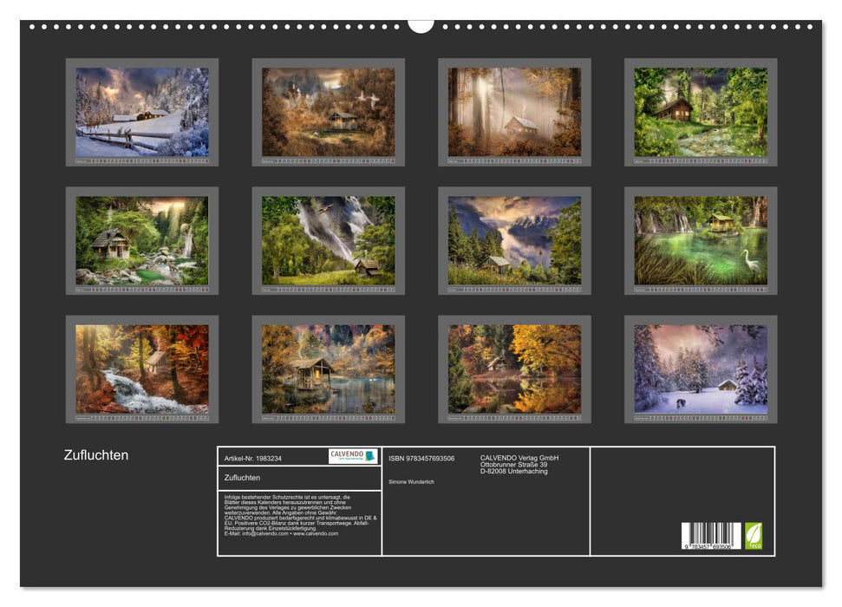The width and height of the screenshot is (842, 607).
Task: Click the green eco leaf icon
Action: coord(754,535)
